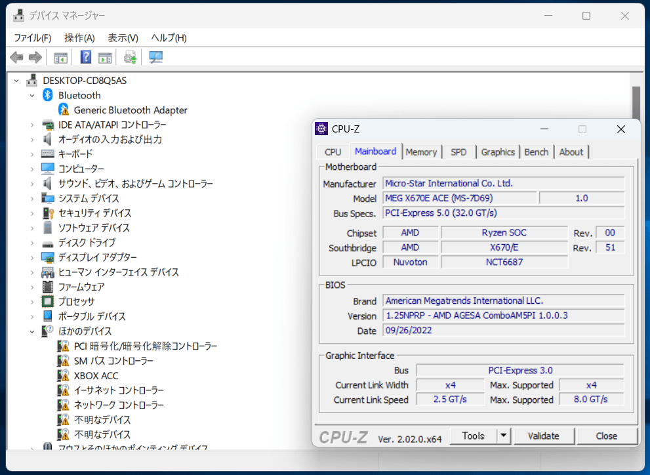The height and width of the screenshot is (475, 650).
Task: Click the ヒューマン インターフェイス デバイス icon
Action: click(48, 272)
